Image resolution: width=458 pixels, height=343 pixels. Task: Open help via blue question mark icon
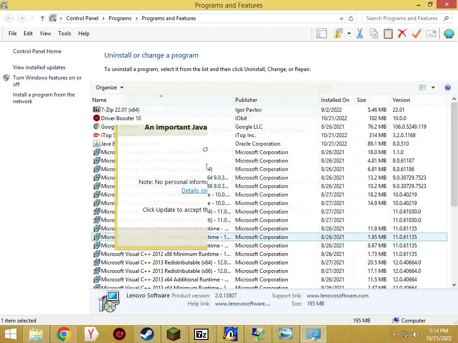coord(447,88)
